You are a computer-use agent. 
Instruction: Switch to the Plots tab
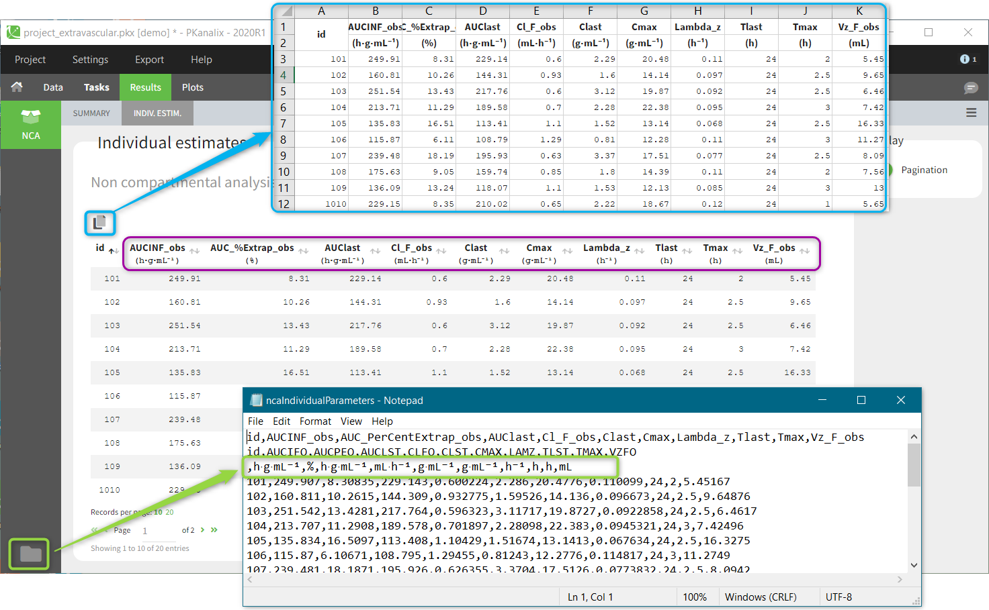[192, 87]
